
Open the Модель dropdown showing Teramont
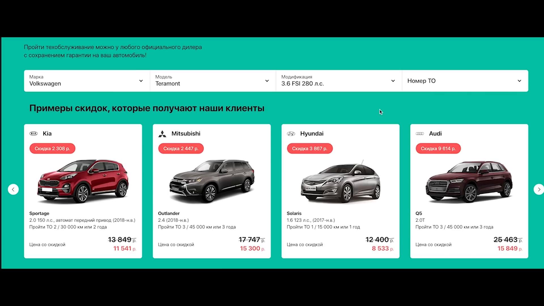(x=213, y=81)
